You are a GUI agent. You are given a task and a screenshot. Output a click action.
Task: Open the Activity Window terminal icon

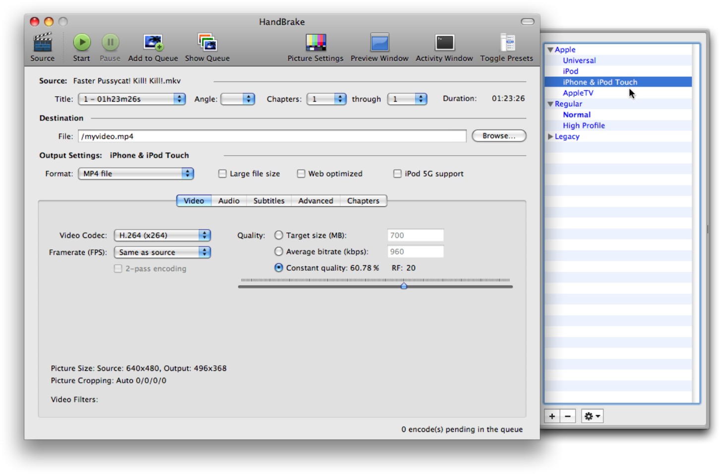[444, 43]
